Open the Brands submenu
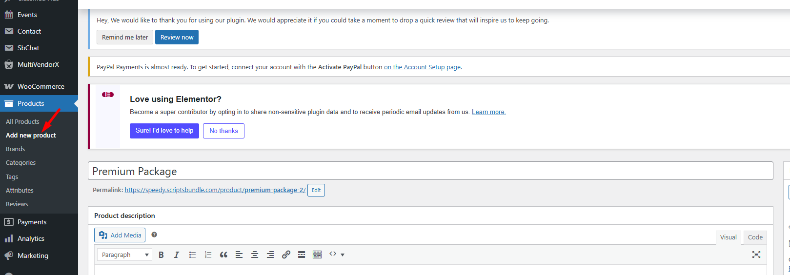 tap(15, 149)
